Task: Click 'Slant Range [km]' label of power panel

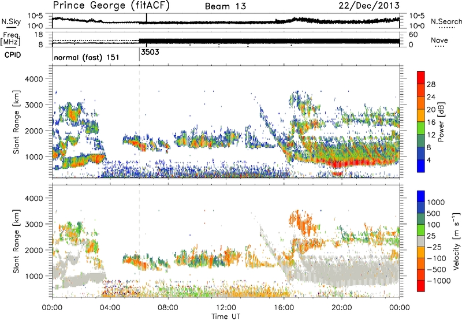Action: click(x=16, y=122)
